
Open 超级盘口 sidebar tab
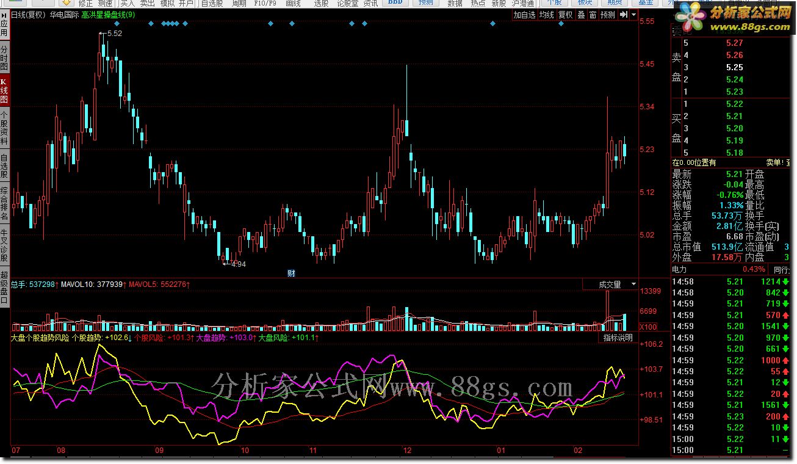click(x=4, y=287)
